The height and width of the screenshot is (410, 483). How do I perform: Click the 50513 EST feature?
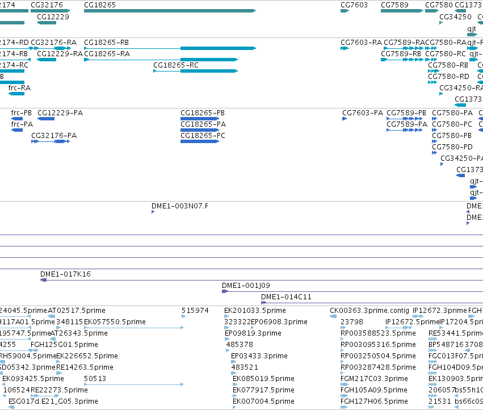pyautogui.click(x=134, y=384)
